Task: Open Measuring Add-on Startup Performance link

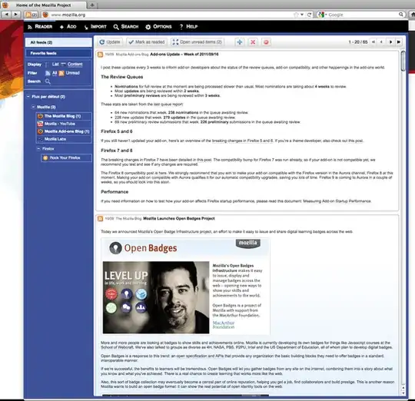Action: [337, 201]
